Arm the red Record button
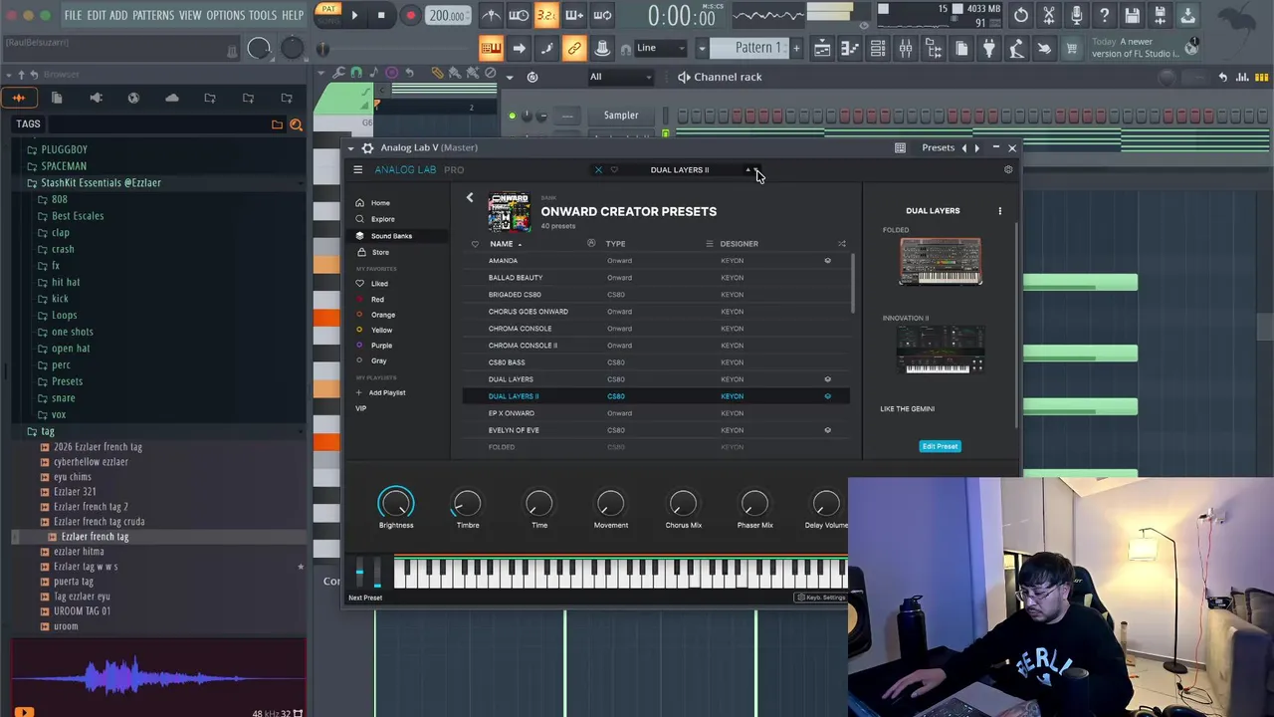 point(410,15)
